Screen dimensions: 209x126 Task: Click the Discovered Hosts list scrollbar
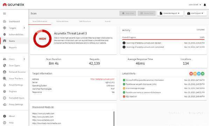(114, 119)
